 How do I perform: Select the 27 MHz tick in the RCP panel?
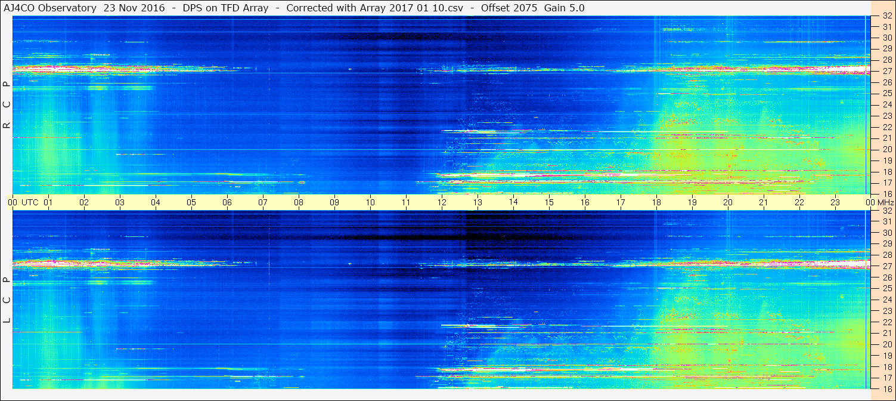[x=886, y=71]
